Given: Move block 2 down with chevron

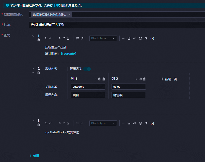Looking at the screenshot, I should point(33,73).
